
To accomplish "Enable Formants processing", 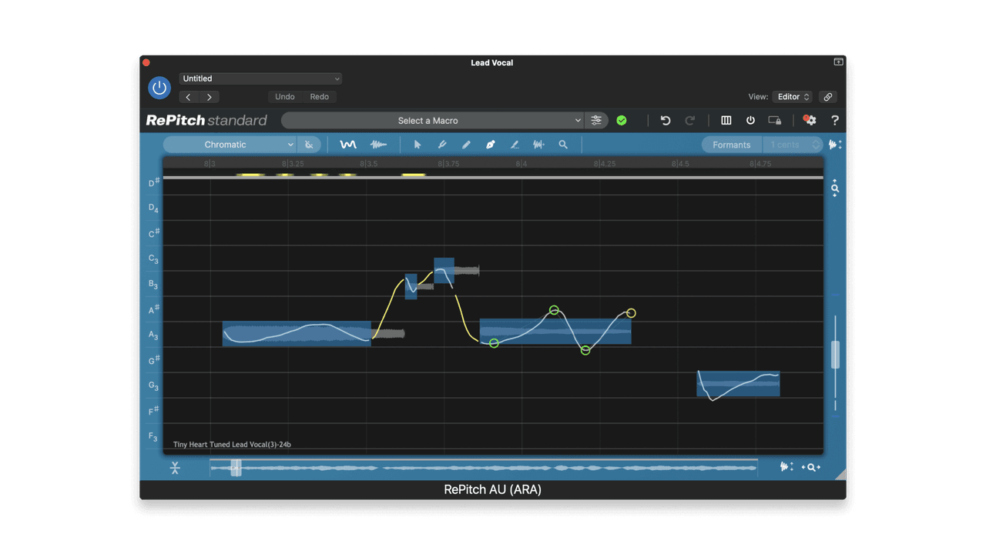I will [730, 144].
